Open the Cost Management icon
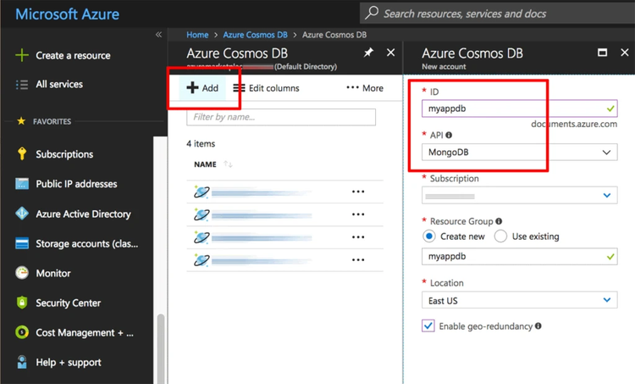Viewport: 635px width, 384px height. coord(22,332)
